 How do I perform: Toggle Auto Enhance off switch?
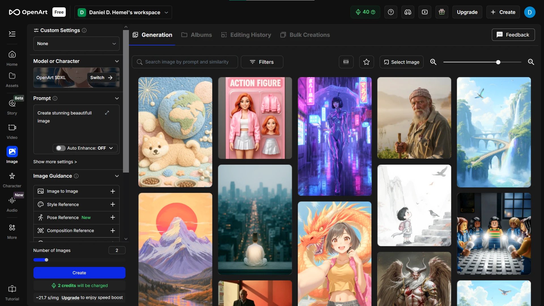[60, 148]
